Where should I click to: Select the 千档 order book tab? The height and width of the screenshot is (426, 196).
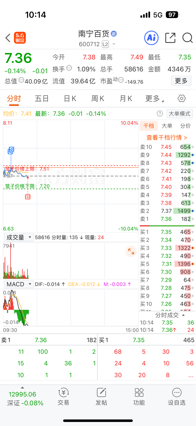[x=149, y=126]
